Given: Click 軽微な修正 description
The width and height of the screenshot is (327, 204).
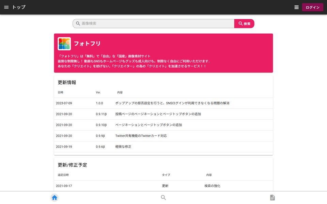Looking at the screenshot, I should click(123, 147).
